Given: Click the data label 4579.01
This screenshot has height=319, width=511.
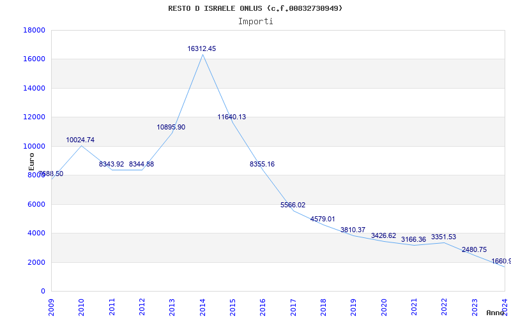Looking at the screenshot, I should [323, 219].
